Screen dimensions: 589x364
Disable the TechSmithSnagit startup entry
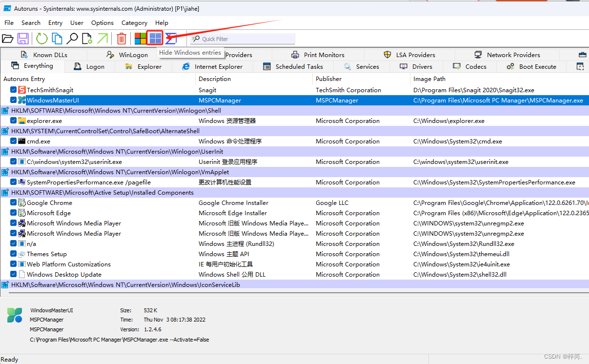13,90
